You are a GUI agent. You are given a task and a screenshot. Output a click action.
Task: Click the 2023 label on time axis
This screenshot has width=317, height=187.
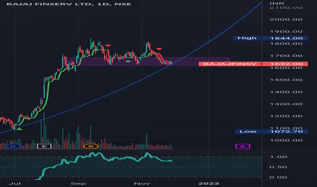coord(208,183)
